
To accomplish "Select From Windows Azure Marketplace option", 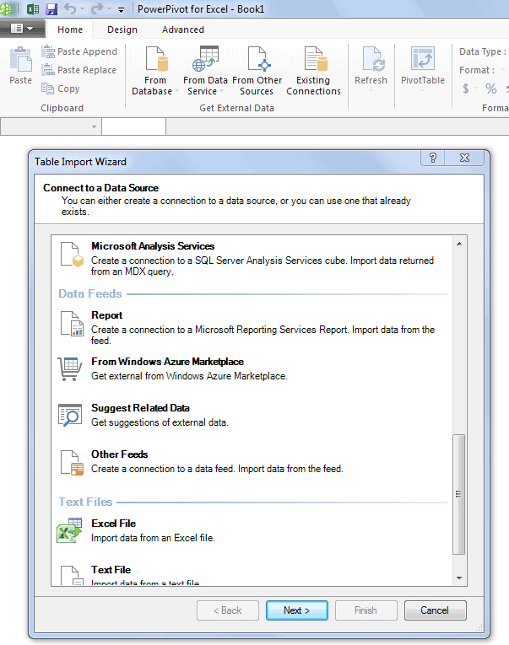I will (x=252, y=368).
